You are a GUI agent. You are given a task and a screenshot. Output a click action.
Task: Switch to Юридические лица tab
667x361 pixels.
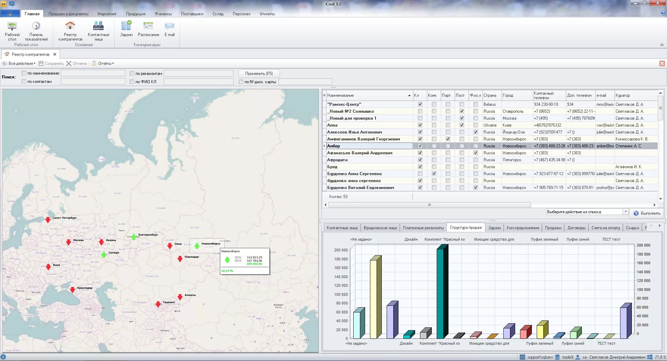coord(380,228)
